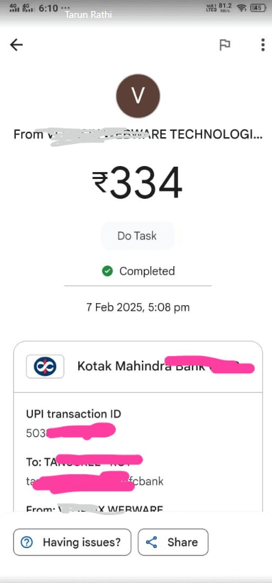Screen dimensions: 272x583
Task: Open the three-dot overflow menu
Action: click(262, 45)
